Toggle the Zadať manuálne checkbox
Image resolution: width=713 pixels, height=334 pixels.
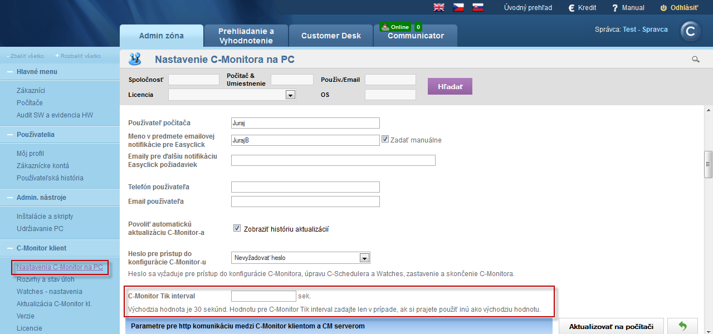[x=385, y=140]
